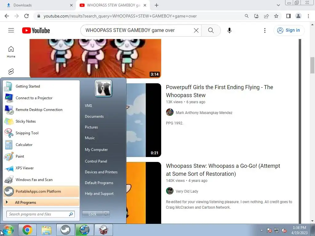Bookmark this page with the star icon
This screenshot has width=315, height=236.
[x=276, y=16]
